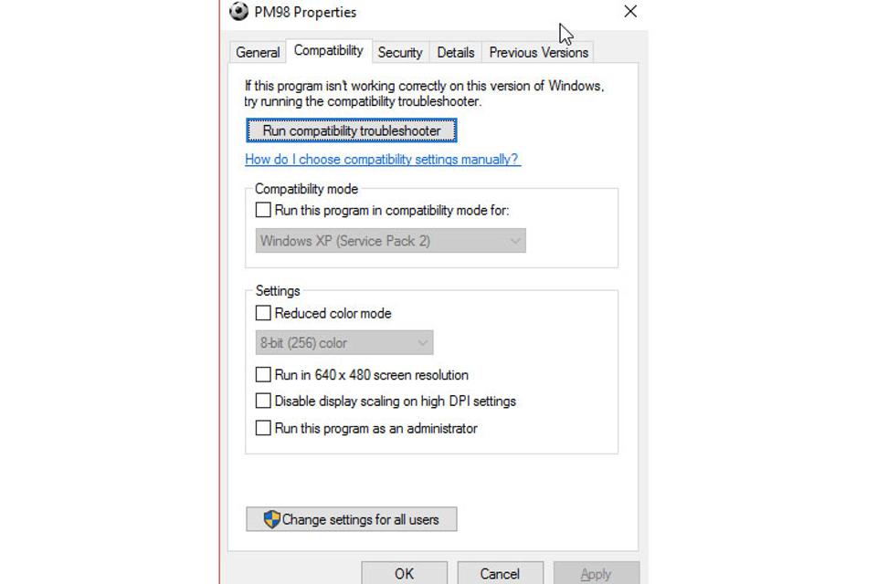Click Change settings for all users

click(x=351, y=519)
